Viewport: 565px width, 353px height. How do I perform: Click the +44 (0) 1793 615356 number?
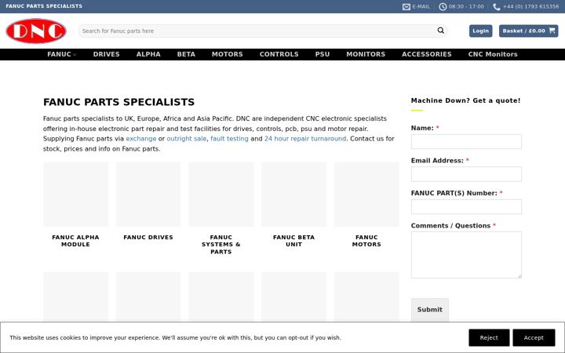point(530,7)
